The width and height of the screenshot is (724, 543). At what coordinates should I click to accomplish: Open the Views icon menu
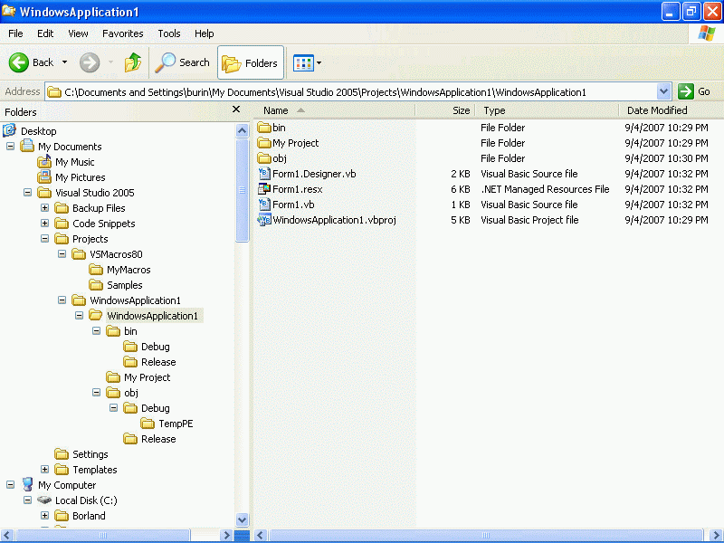[303, 62]
